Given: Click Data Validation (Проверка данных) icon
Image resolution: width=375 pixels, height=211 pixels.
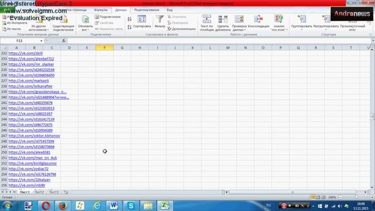Looking at the screenshot, I should pyautogui.click(x=239, y=19).
